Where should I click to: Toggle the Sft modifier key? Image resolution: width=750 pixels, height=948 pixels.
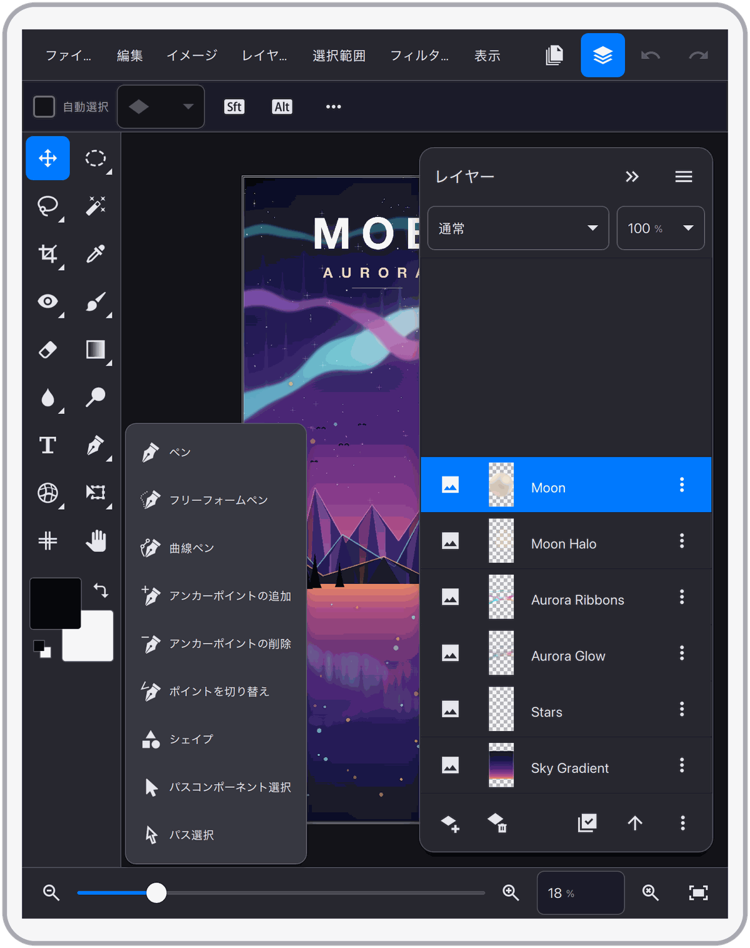tap(234, 107)
